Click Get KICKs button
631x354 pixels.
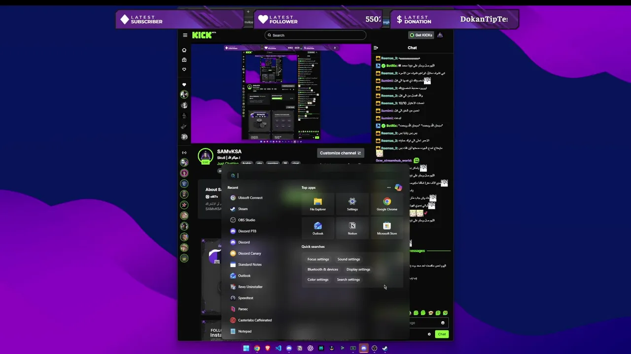[421, 35]
